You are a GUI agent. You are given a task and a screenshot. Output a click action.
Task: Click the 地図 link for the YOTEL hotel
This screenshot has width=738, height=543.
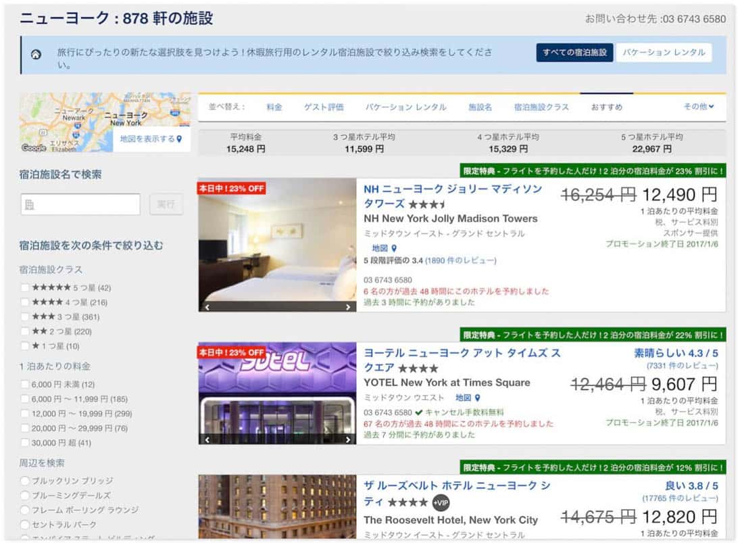click(x=463, y=398)
